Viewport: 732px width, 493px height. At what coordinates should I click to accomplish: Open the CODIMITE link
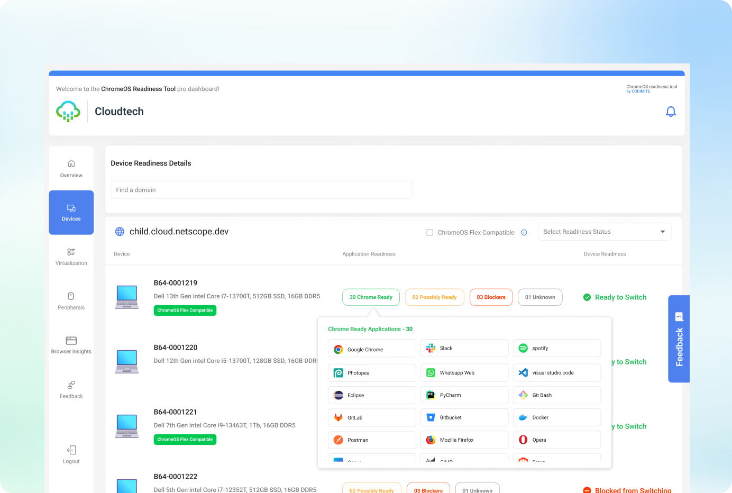(x=639, y=91)
